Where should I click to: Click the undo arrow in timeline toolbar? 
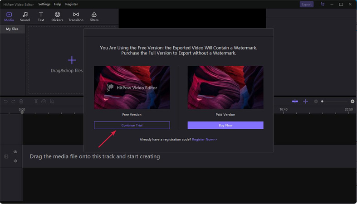6,102
